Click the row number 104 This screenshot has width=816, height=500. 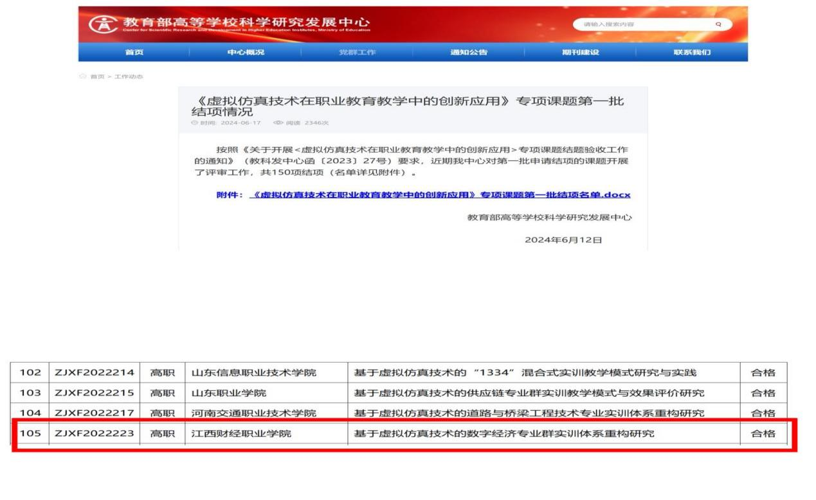coord(30,413)
